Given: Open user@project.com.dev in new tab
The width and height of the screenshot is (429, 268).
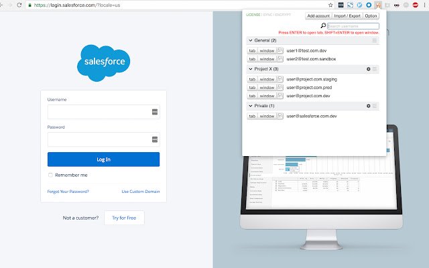Looking at the screenshot, I should [x=252, y=96].
